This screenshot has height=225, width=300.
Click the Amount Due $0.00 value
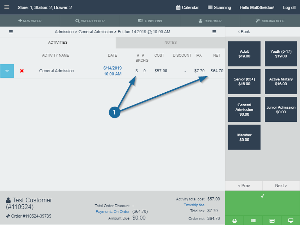tap(139, 218)
